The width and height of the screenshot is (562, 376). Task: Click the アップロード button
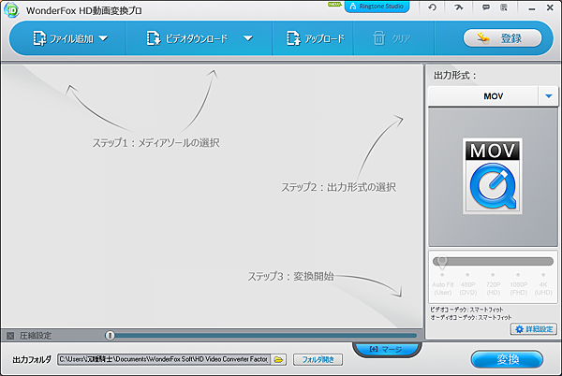pos(315,38)
